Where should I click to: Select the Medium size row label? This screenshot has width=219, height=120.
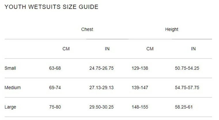click(13, 87)
